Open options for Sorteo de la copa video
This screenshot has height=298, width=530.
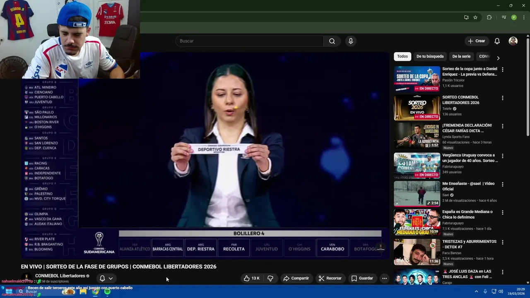point(502,70)
